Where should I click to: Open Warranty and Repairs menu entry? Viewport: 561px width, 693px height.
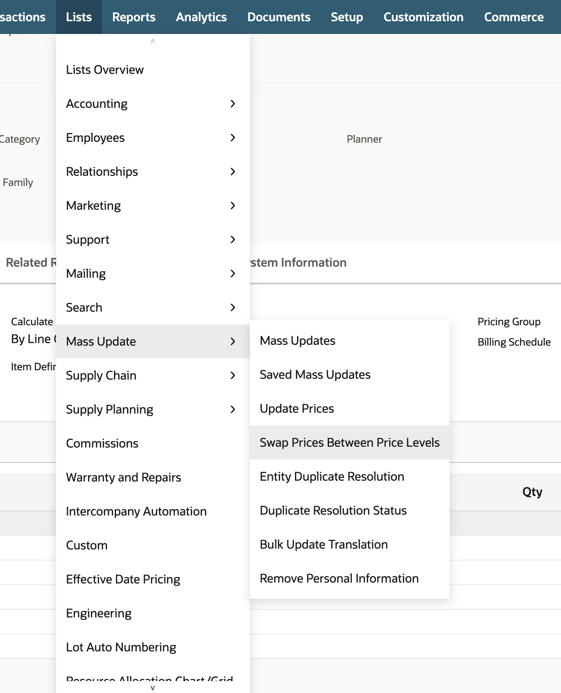[153, 477]
